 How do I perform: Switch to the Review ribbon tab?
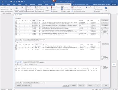(47, 4)
